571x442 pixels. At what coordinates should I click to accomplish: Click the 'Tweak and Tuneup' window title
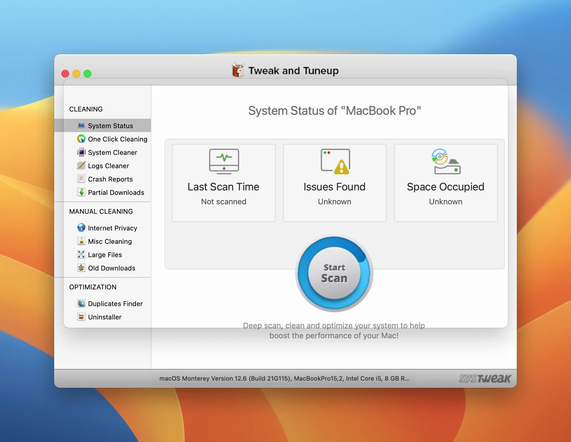click(294, 71)
